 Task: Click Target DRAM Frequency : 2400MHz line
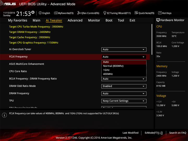click(x=30, y=32)
